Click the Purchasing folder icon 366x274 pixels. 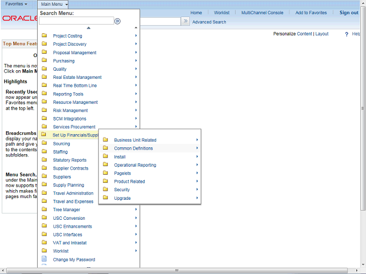[44, 60]
